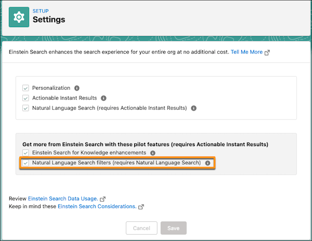Click info icon for Natural Language Search filters
Viewport: 312px width, 241px height.
pos(207,163)
